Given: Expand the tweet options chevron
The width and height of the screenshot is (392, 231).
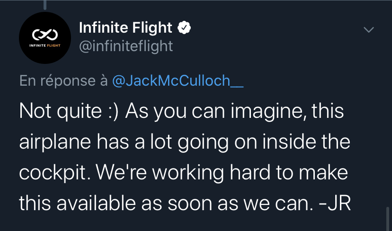Looking at the screenshot, I should 368,30.
